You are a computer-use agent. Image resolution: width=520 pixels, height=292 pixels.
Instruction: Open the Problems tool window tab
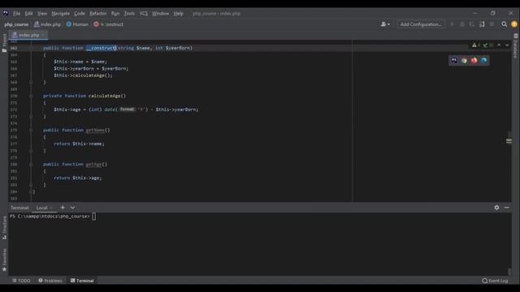click(x=50, y=281)
